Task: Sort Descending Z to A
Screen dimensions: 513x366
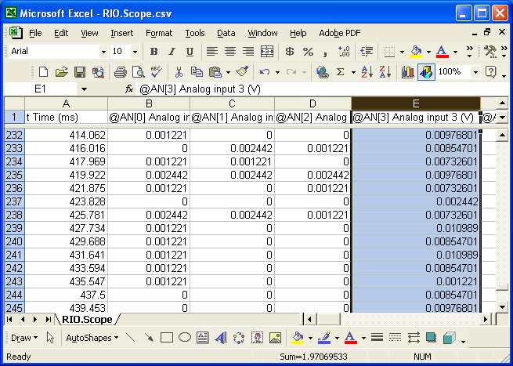Action: point(385,72)
